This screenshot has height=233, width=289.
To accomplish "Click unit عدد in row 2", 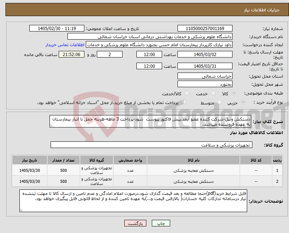I will 130,181.
